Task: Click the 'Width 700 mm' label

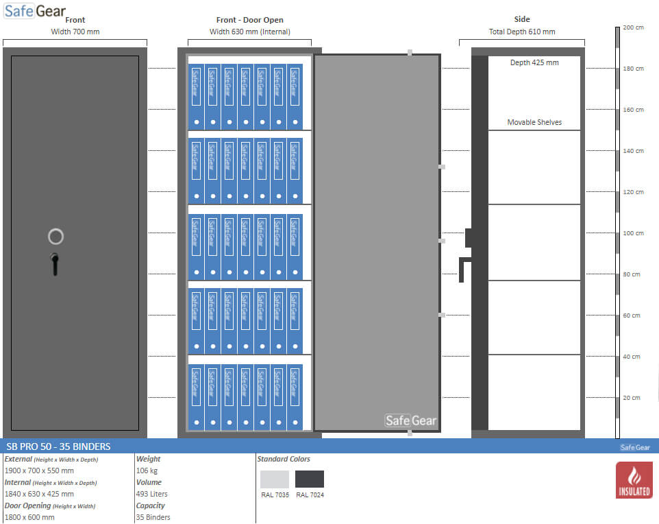Action: (75, 32)
